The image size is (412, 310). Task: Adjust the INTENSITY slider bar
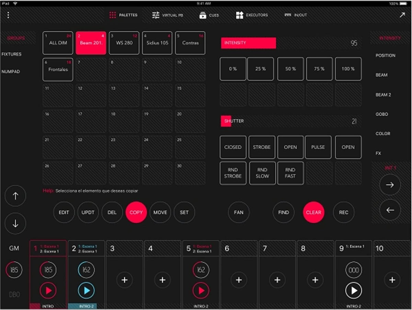pos(290,43)
